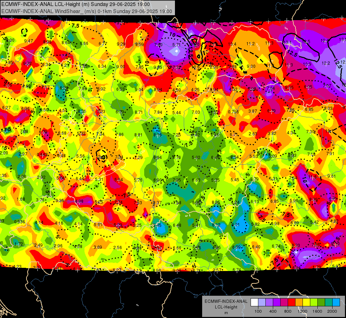Image resolution: width=346 pixels, height=318 pixels.
Task: Click the legend title ECMWF-INDEX-ANAL
Action: (x=226, y=301)
